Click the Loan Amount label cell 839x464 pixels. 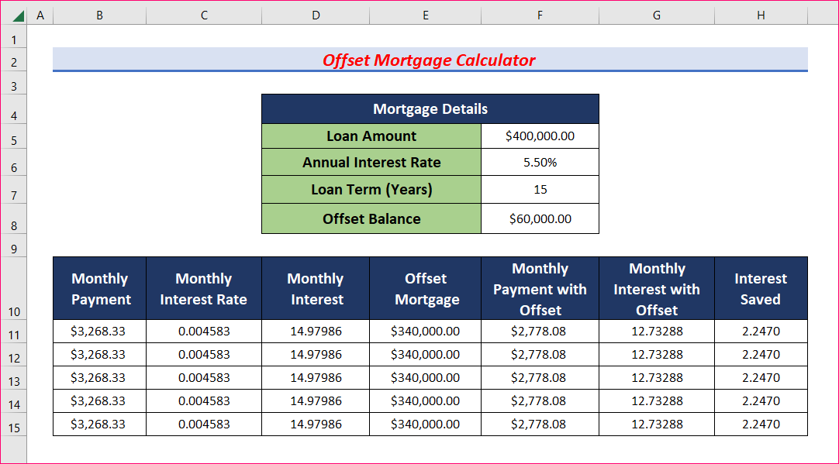[371, 136]
